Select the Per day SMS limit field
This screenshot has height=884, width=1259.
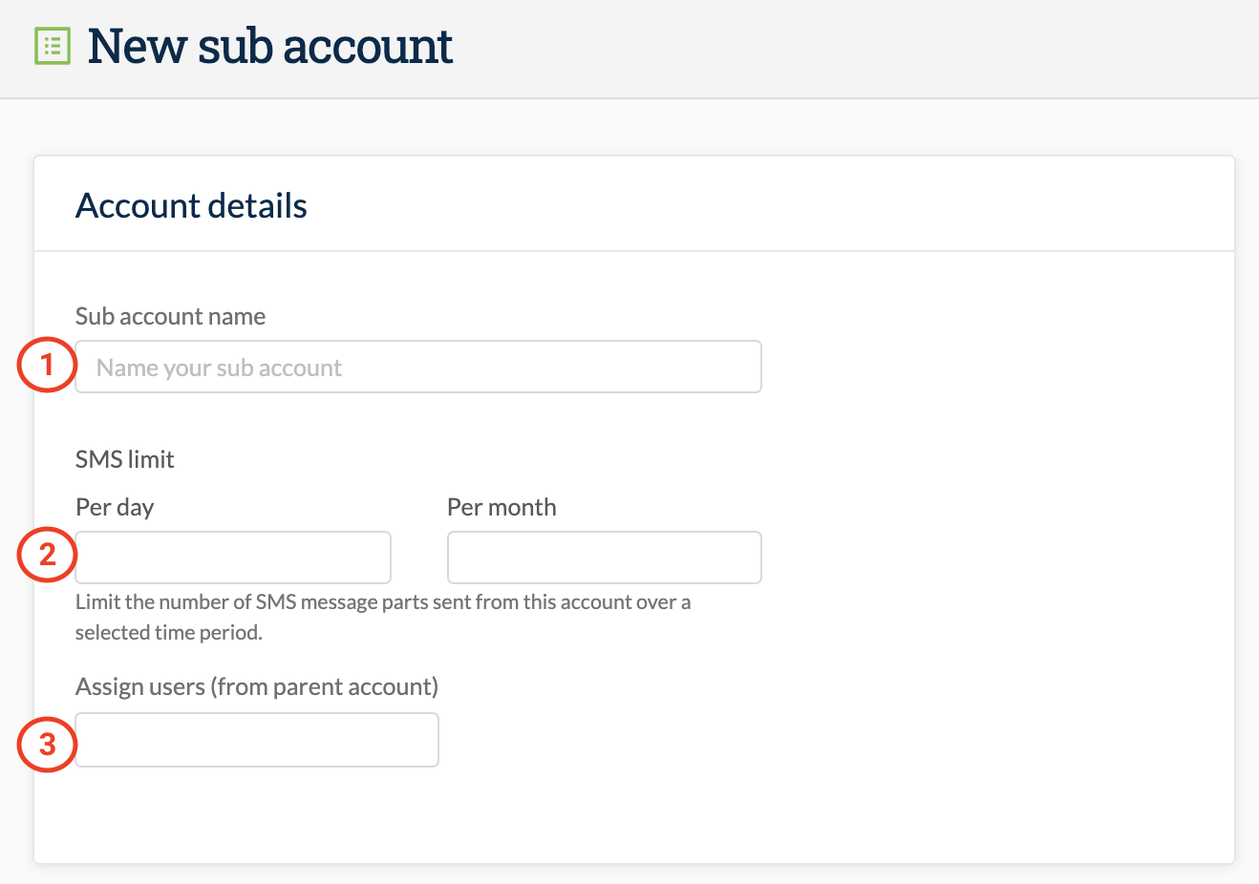click(x=233, y=558)
